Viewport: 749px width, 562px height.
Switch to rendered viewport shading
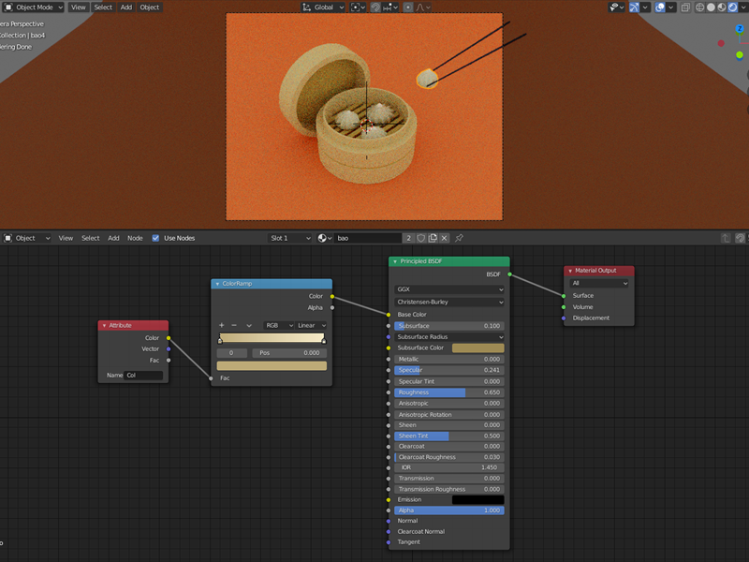(733, 7)
